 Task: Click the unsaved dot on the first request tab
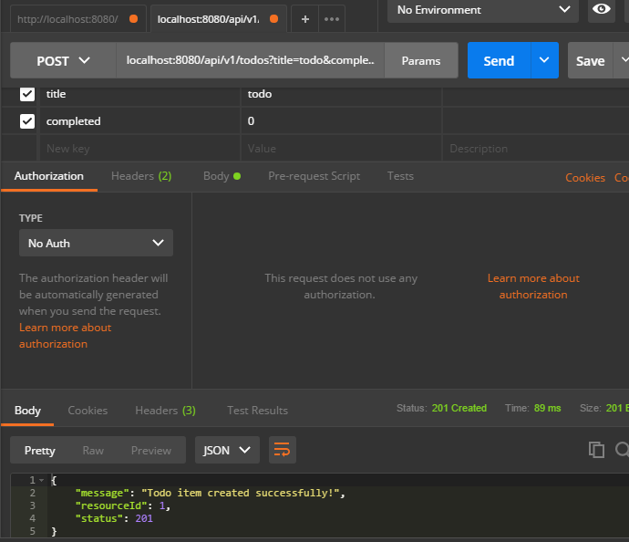134,19
